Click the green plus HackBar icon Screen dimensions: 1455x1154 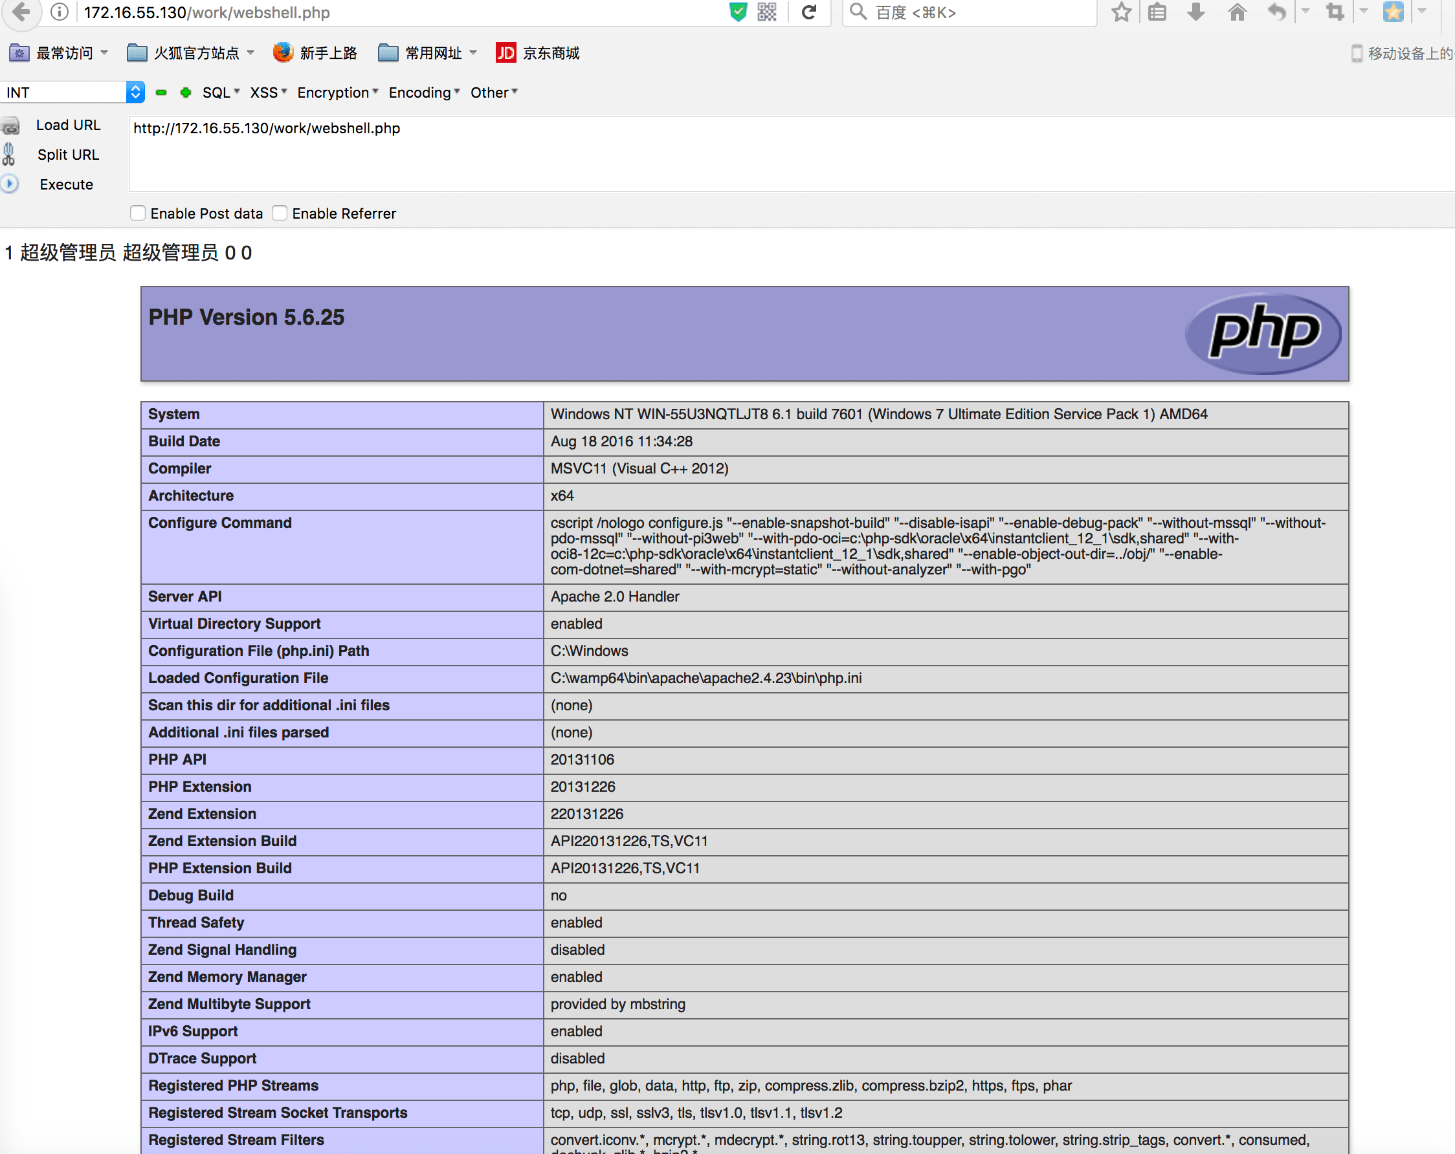tap(186, 93)
